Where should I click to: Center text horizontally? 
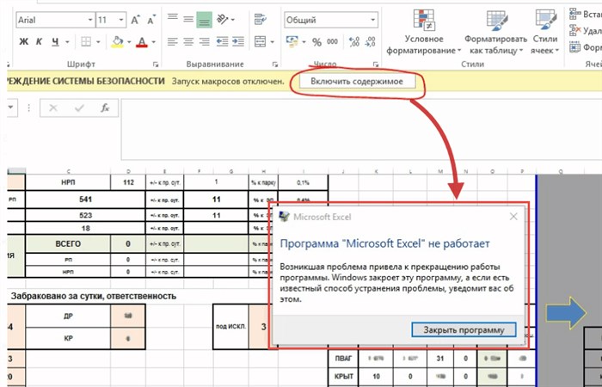point(188,41)
